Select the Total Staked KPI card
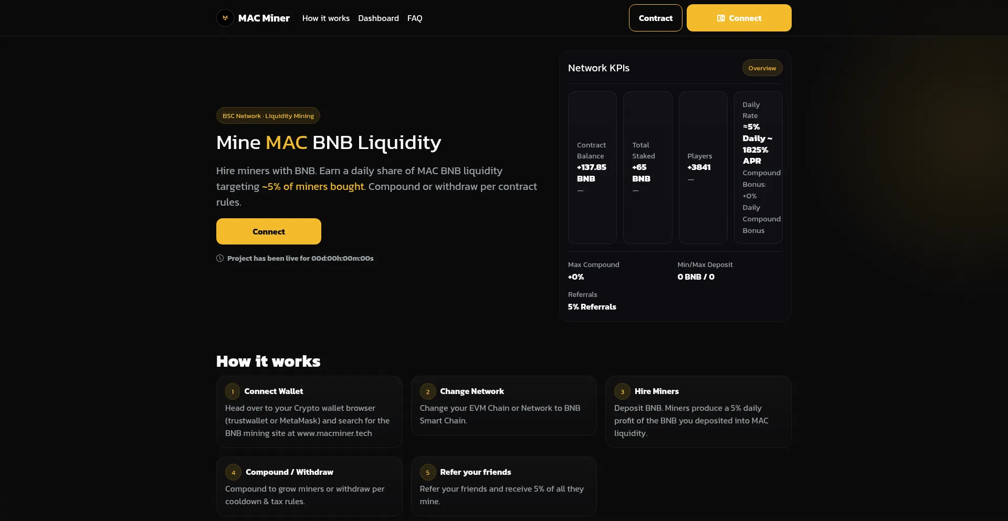 coord(647,167)
